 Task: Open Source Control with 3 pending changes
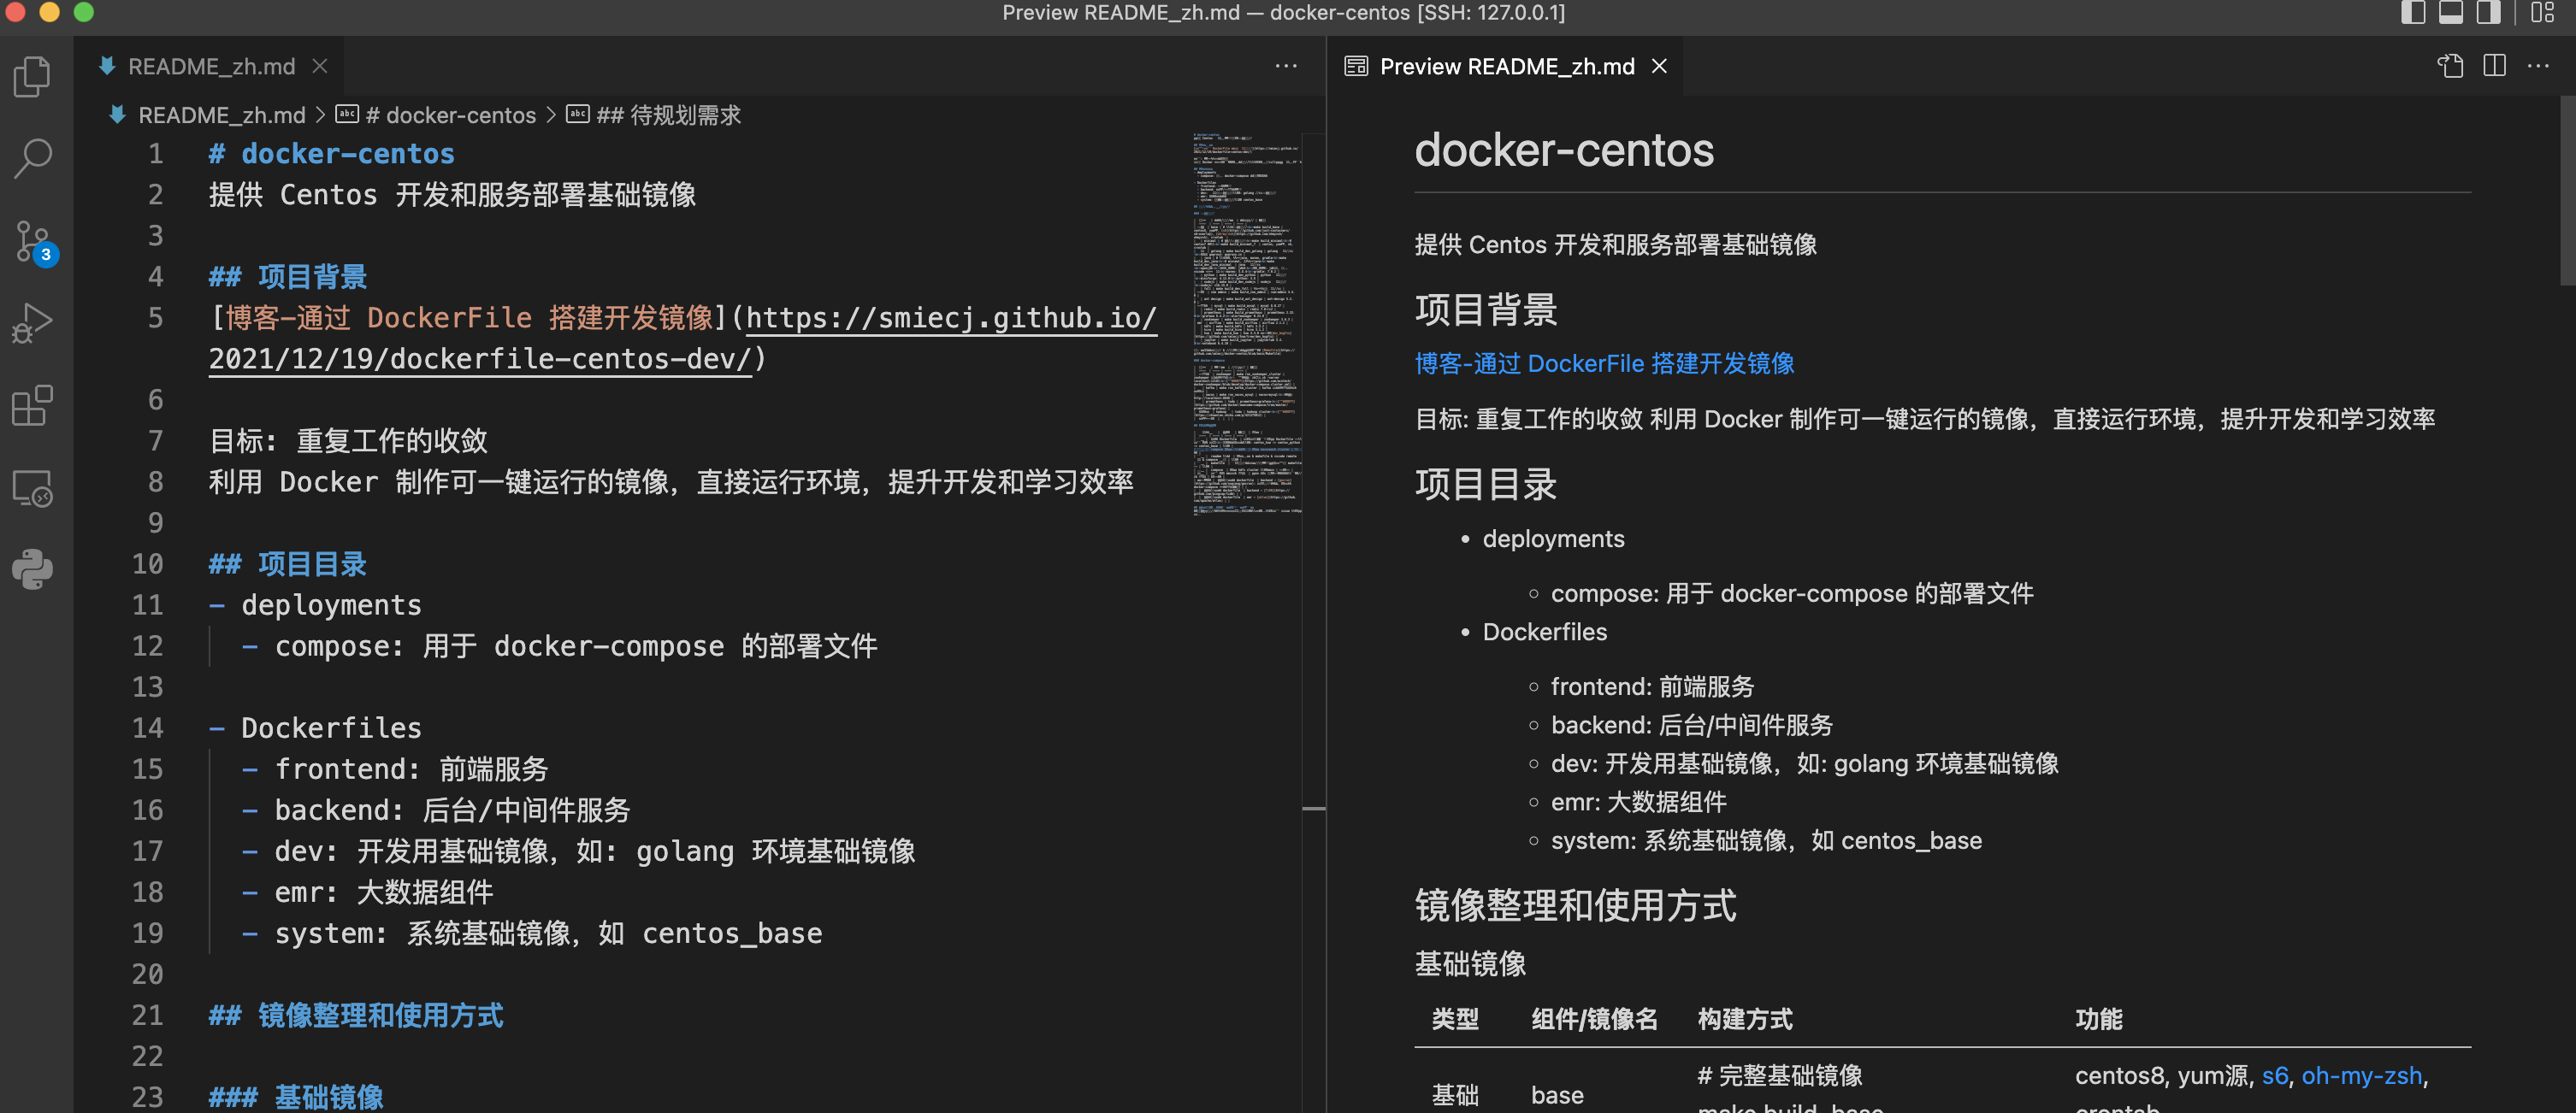coord(33,243)
